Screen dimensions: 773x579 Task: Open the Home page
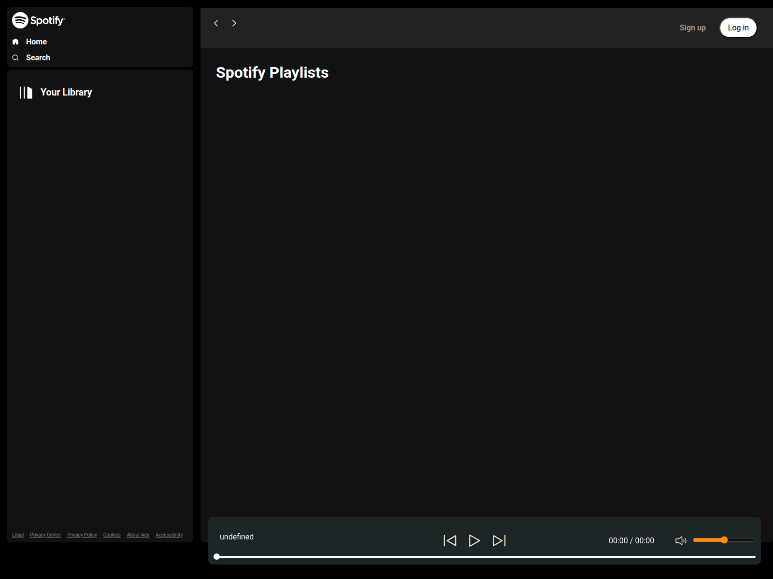click(36, 42)
